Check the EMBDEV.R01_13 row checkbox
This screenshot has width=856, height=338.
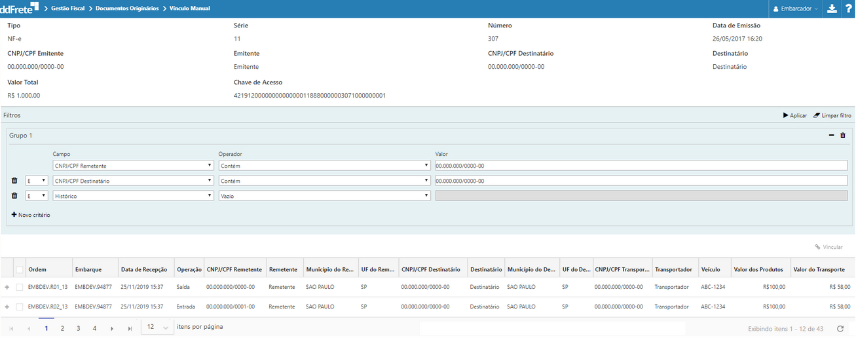click(x=20, y=287)
